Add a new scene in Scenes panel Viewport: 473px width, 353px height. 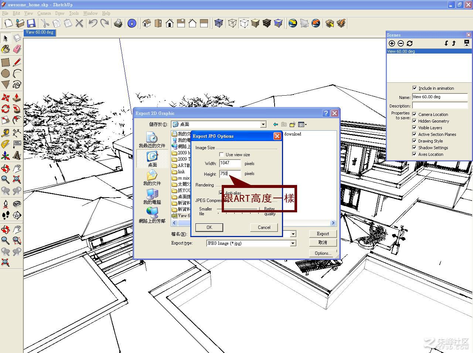(392, 43)
